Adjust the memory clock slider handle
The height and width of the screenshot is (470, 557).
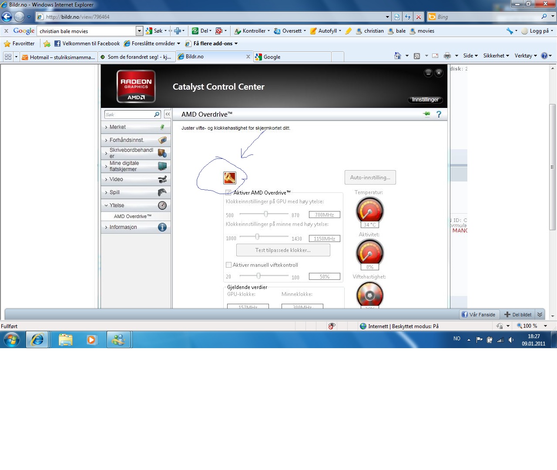pyautogui.click(x=257, y=237)
